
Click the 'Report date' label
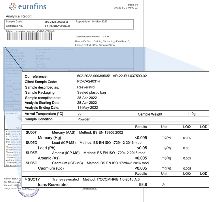click(x=83, y=22)
